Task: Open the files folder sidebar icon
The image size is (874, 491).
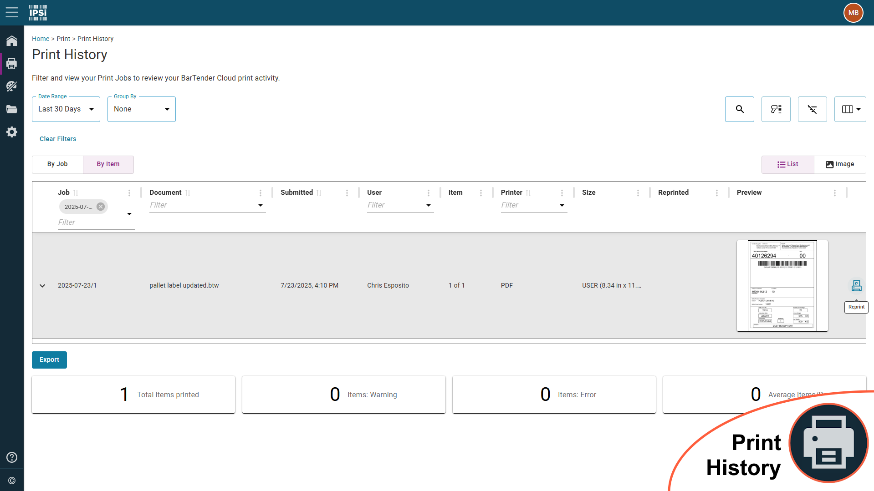Action: click(12, 109)
